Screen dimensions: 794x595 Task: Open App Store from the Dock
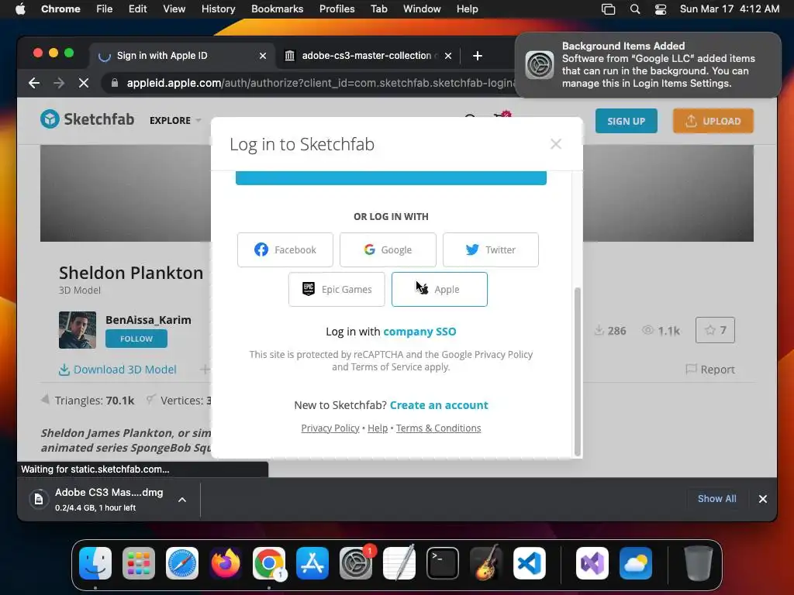pyautogui.click(x=312, y=563)
